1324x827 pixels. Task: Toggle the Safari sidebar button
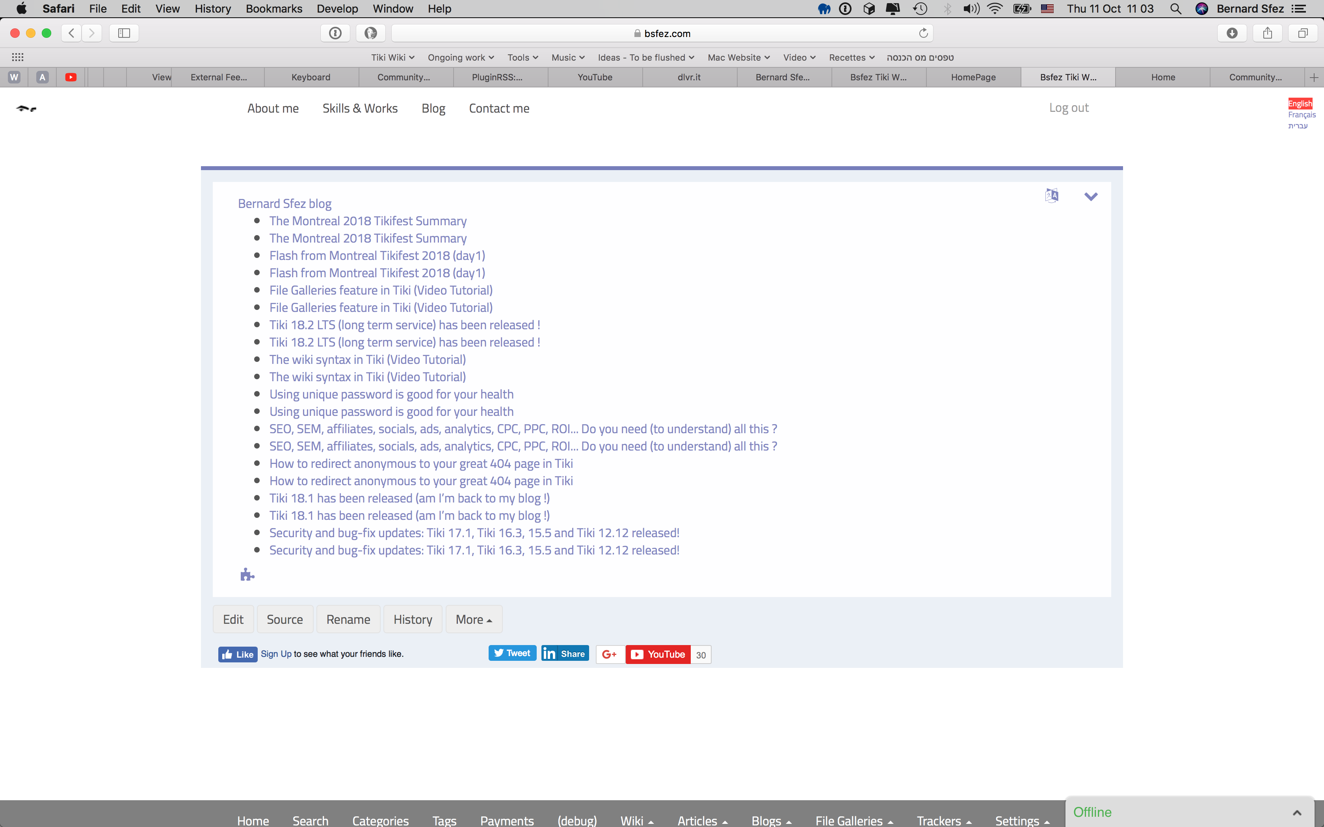pyautogui.click(x=124, y=33)
